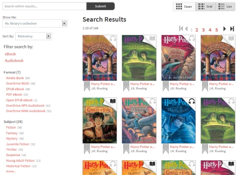237x175 pixels.
Task: Click wish list ribbon under eBook Sorcerer's Stone
Action: 205,86
